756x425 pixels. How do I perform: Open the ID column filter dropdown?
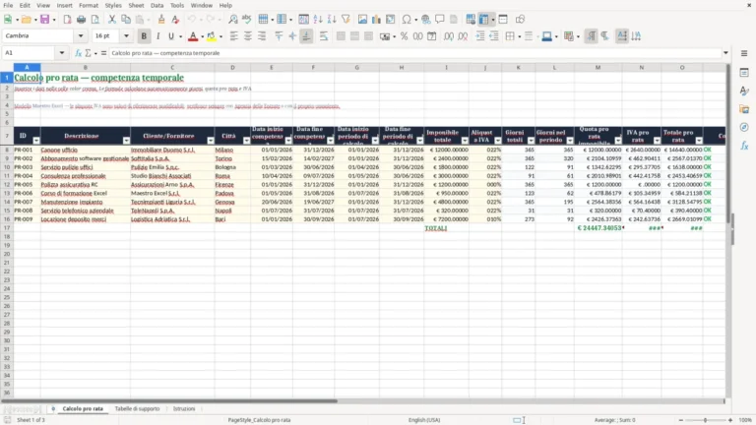36,141
